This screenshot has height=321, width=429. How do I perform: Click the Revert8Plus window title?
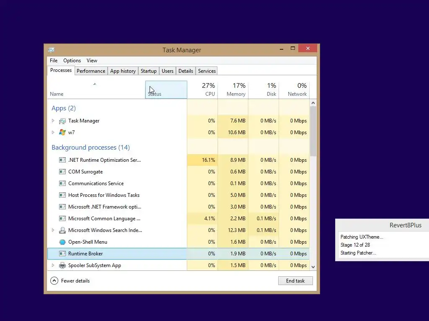click(x=406, y=225)
